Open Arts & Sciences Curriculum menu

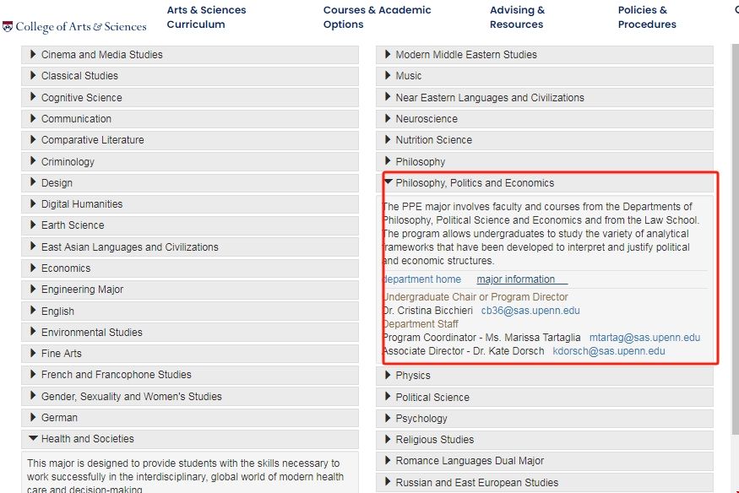[x=206, y=18]
